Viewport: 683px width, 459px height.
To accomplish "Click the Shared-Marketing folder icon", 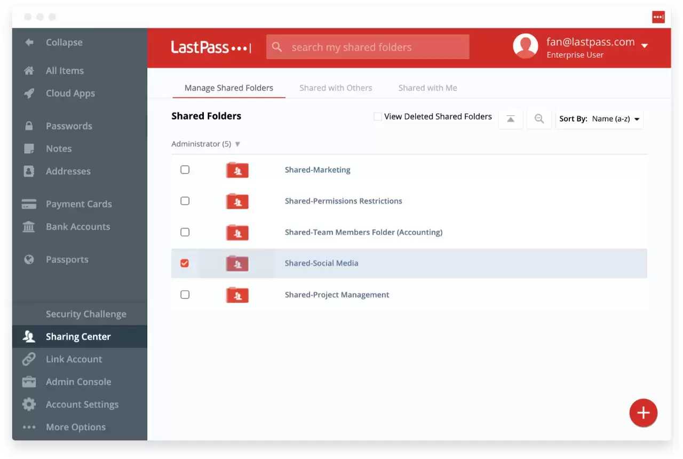I will (237, 170).
